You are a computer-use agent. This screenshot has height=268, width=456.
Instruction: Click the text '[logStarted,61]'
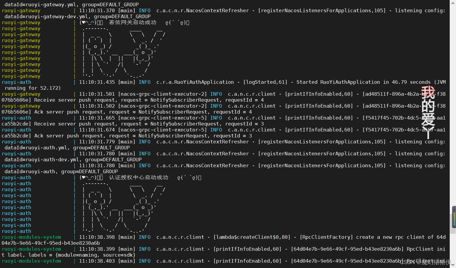(x=265, y=82)
